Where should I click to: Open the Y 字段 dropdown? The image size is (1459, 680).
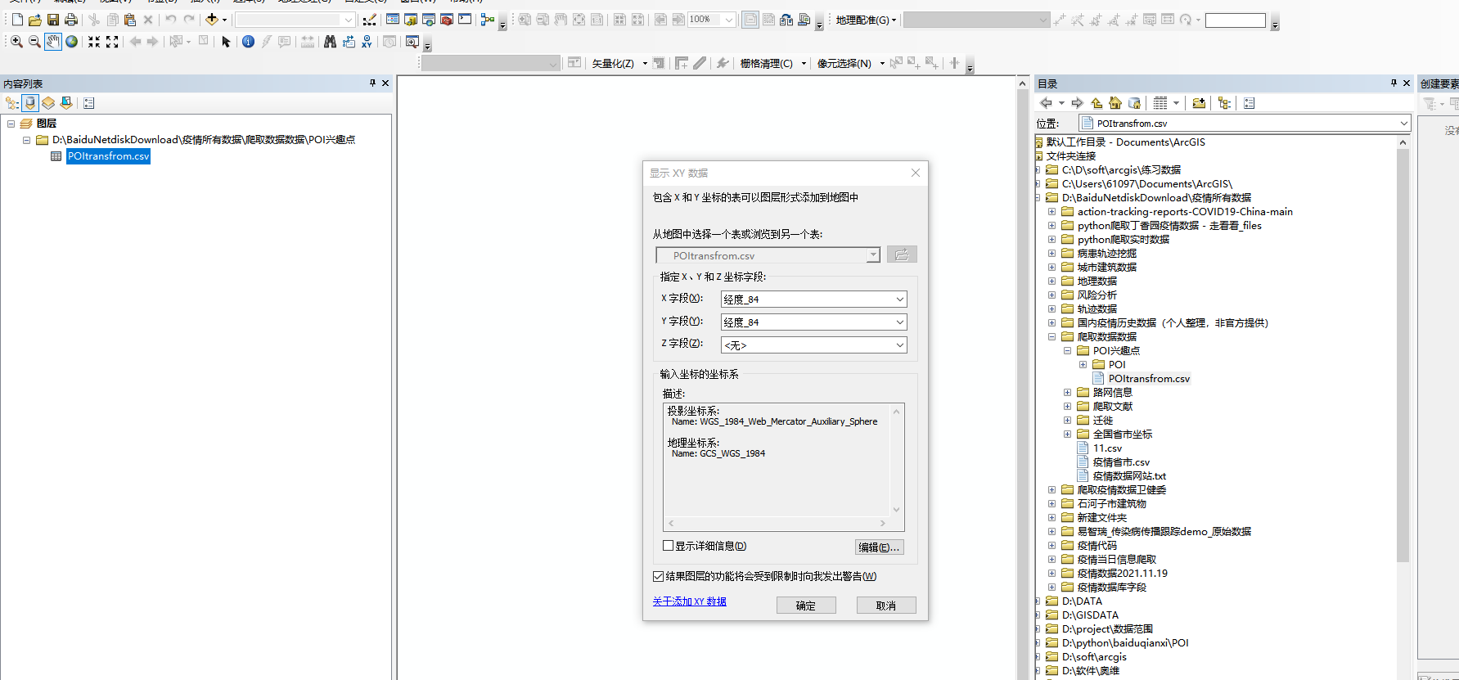[x=900, y=322]
